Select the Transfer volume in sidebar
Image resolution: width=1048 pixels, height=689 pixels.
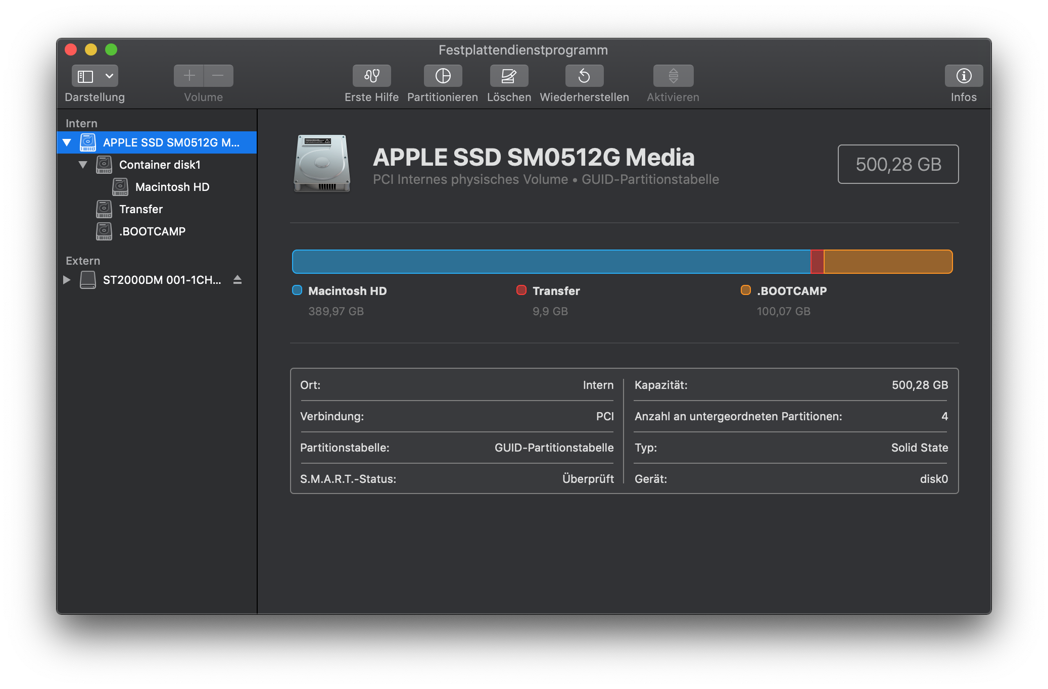click(x=140, y=209)
